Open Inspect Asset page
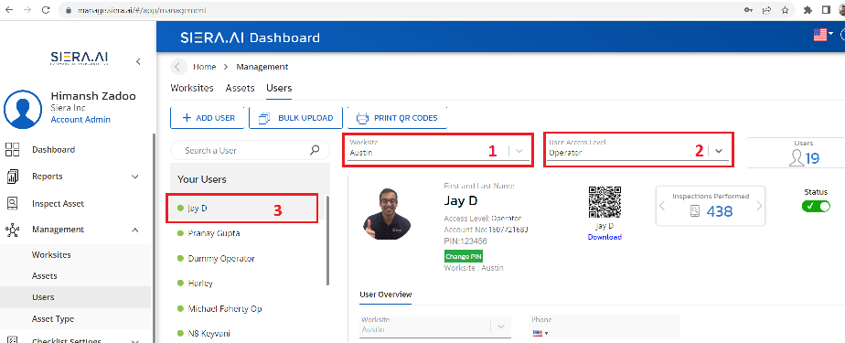The width and height of the screenshot is (845, 343). pos(59,204)
